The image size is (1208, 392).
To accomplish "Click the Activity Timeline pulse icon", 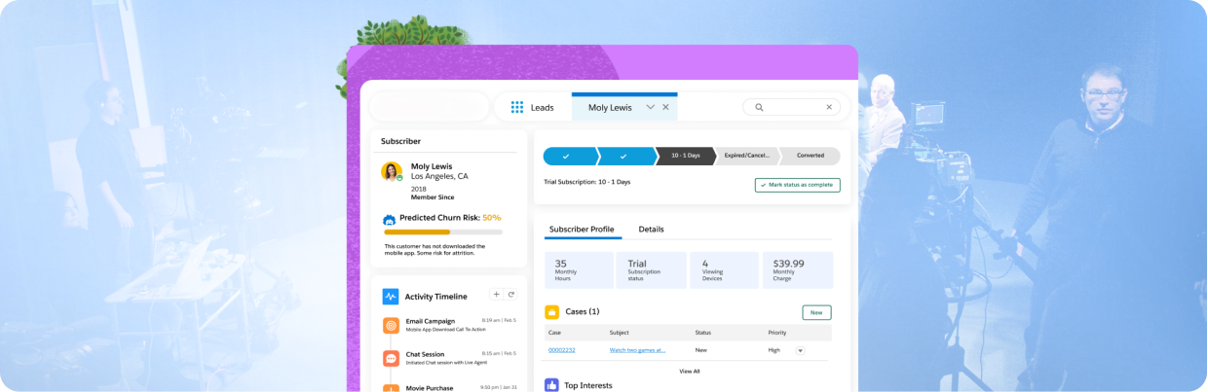I will point(391,296).
